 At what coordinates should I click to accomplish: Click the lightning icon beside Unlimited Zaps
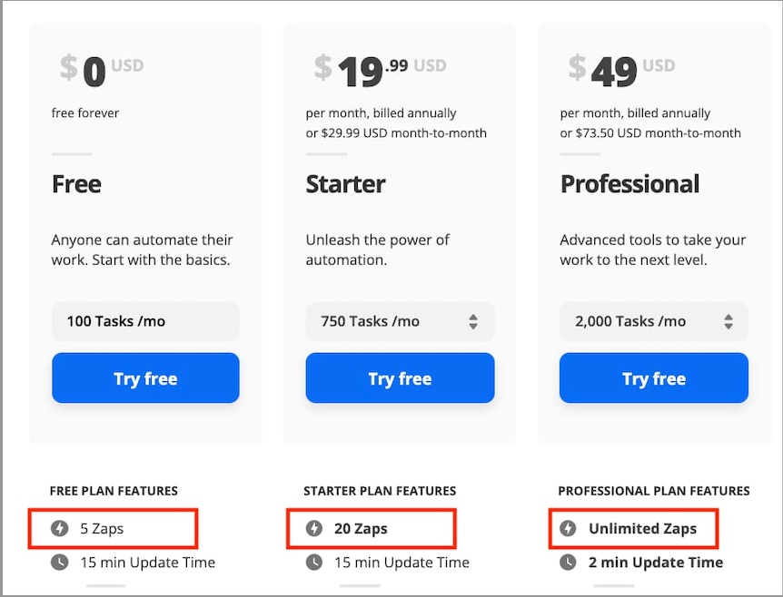pyautogui.click(x=570, y=528)
